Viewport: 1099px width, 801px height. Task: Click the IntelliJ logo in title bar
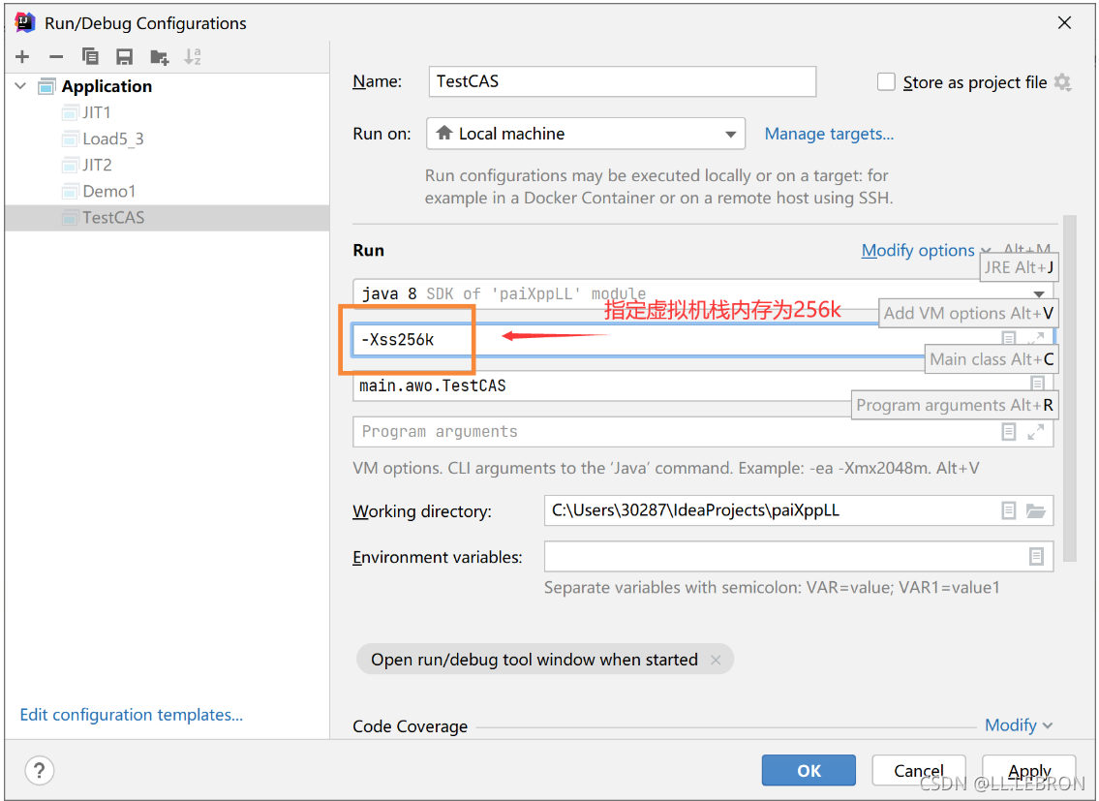pos(25,22)
